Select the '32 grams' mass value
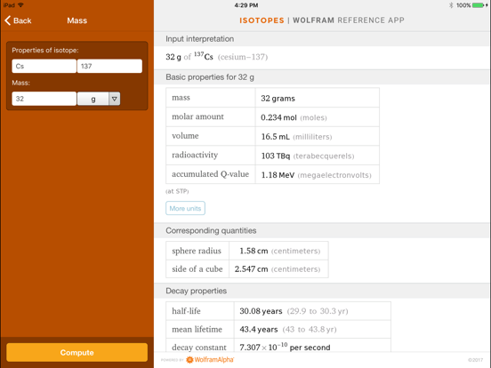The image size is (491, 368). pos(278,99)
